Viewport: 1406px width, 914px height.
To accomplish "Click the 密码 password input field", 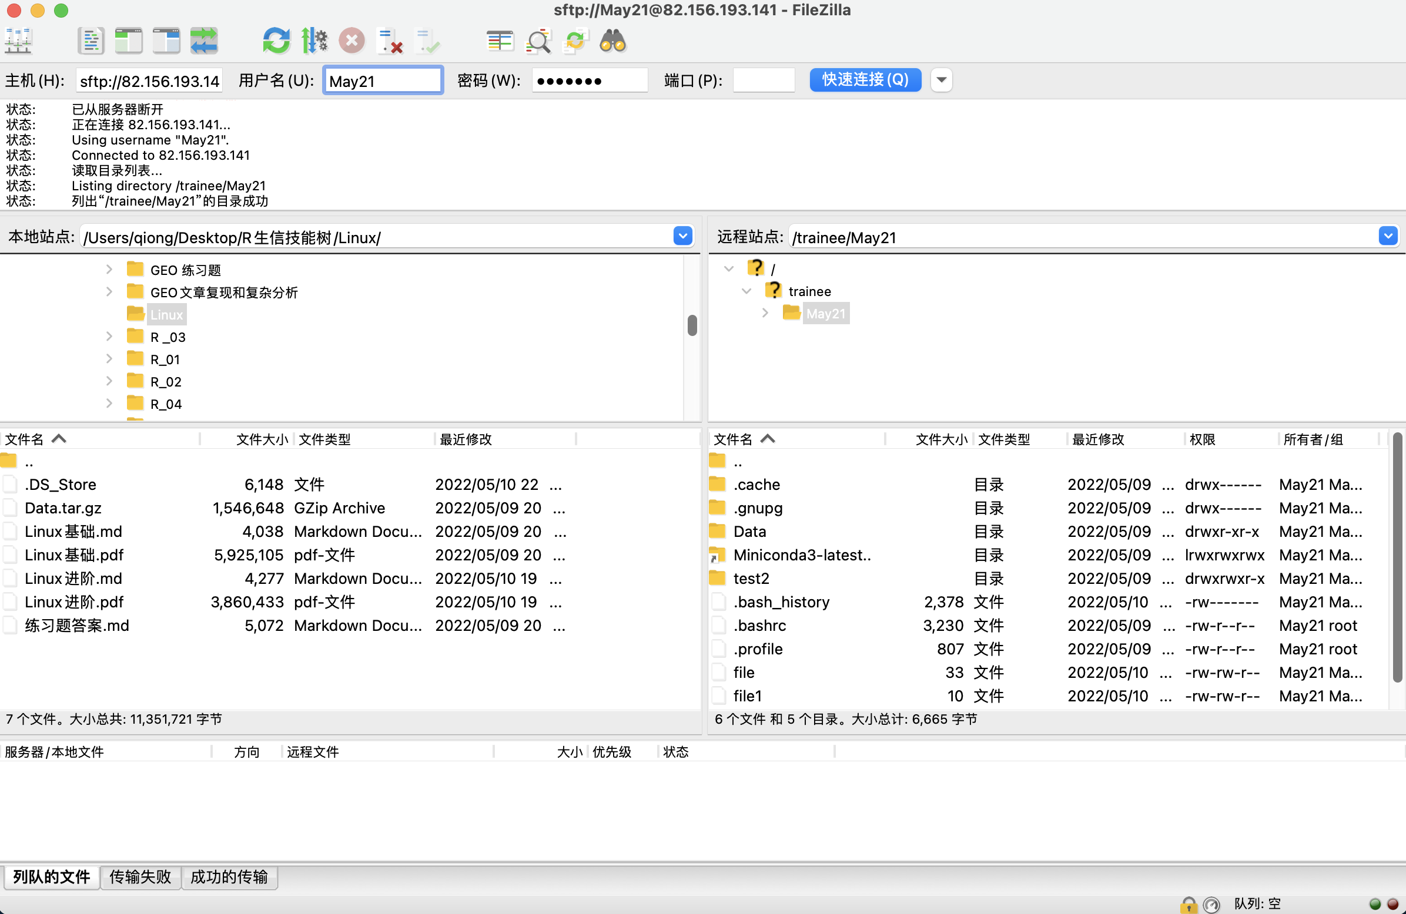I will coord(590,80).
